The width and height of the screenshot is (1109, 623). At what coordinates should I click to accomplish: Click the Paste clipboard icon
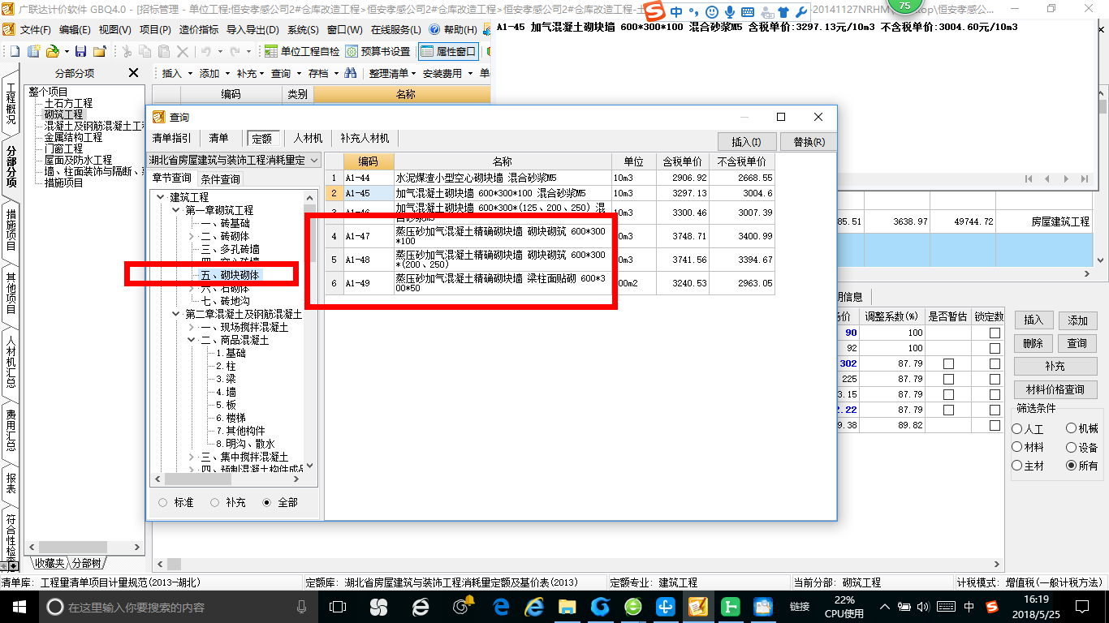[164, 51]
